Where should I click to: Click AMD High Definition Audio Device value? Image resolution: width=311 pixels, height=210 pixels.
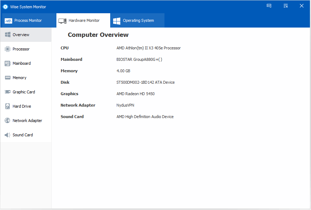click(x=145, y=117)
